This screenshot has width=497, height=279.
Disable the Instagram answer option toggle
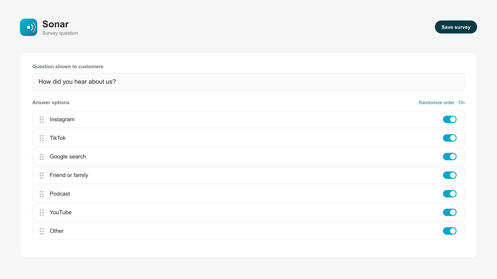(450, 119)
